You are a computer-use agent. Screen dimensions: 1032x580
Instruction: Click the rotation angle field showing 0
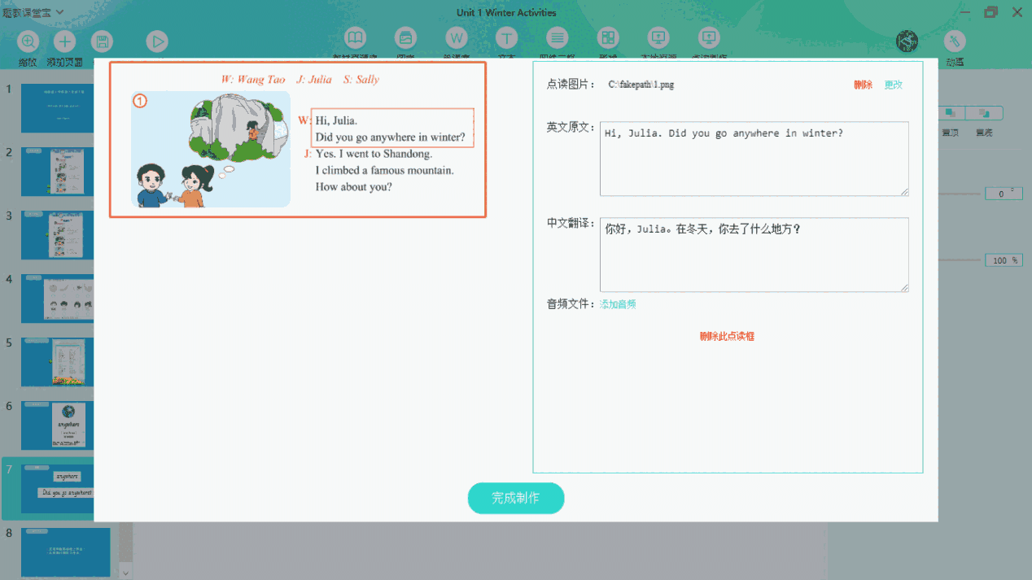click(1004, 194)
